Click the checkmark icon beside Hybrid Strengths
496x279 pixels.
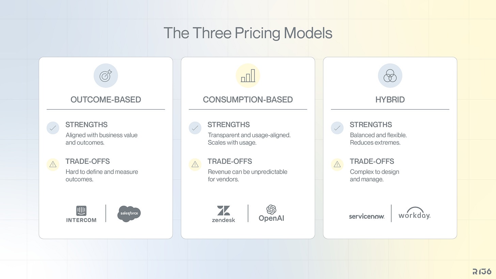pyautogui.click(x=337, y=128)
